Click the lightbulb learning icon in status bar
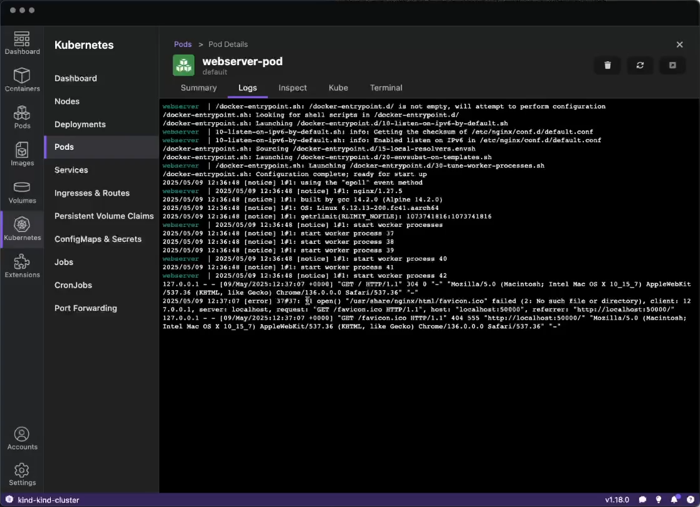The width and height of the screenshot is (700, 507). tap(657, 499)
